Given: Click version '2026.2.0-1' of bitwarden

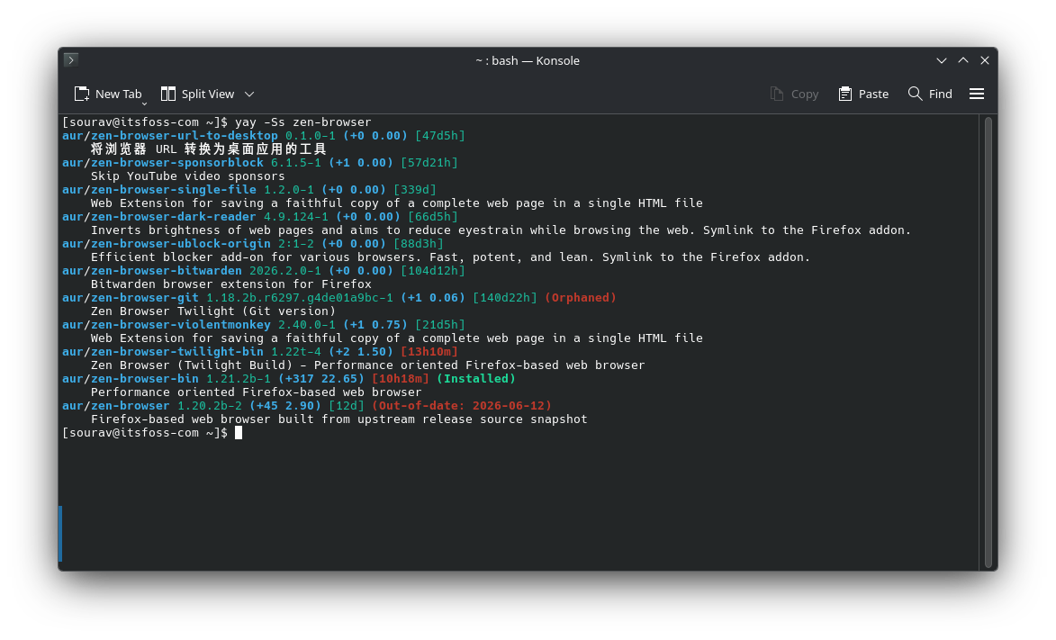Looking at the screenshot, I should coord(284,270).
